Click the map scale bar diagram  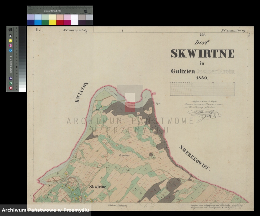coord(202,89)
